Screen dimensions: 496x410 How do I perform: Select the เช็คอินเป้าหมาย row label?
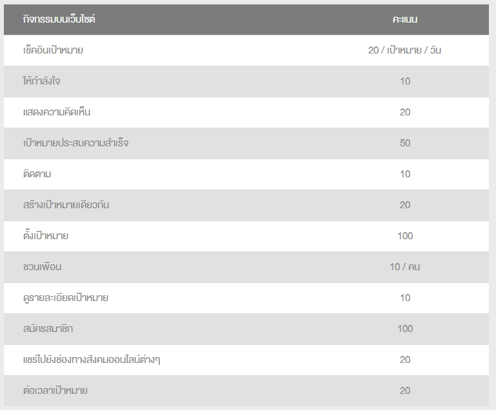point(53,50)
